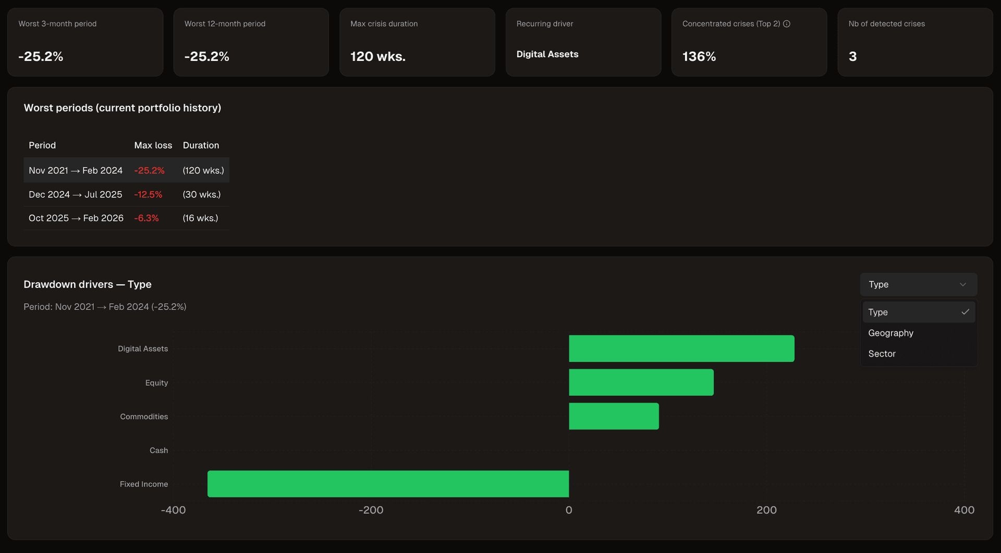Click the Commodities bar in chart
Screen dimensions: 1001x553
point(613,416)
